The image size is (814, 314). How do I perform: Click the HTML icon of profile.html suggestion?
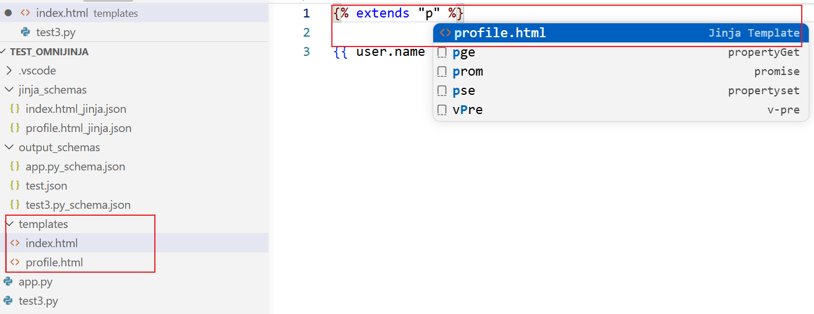tap(445, 33)
